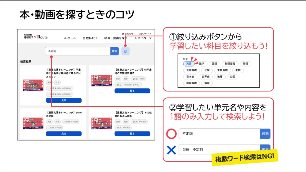Viewport: 306px width, 172px height.
Task: Click 【文法】不定詞_to不定詞の… tag in 形容詞的用法 card
Action: 128,85
